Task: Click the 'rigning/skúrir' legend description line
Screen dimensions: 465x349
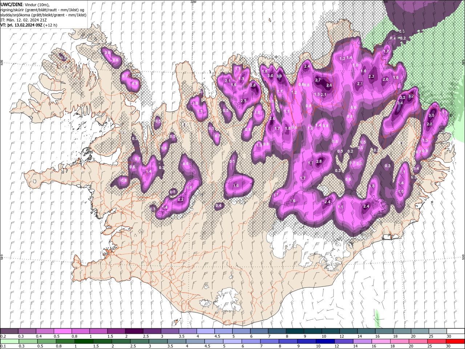Action: pos(43,10)
